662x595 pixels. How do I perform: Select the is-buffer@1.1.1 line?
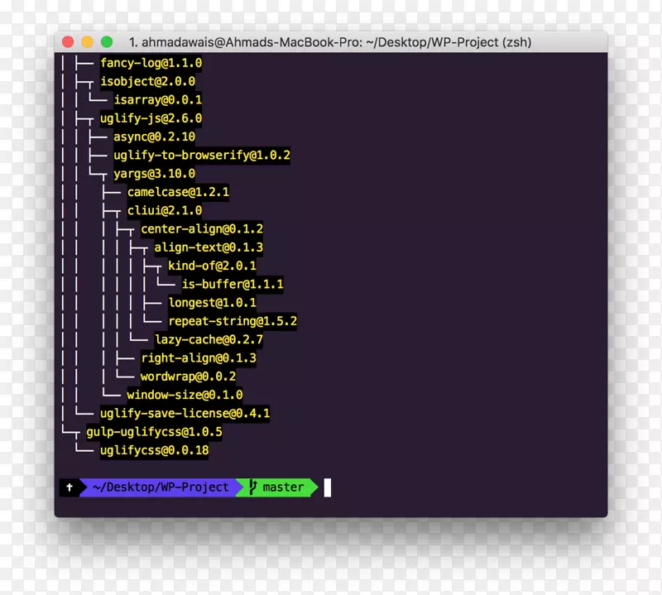(233, 284)
